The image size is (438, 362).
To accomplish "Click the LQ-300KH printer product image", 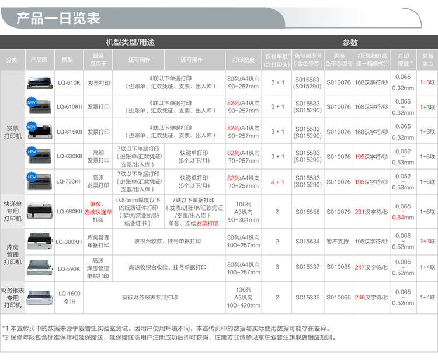I will (x=40, y=240).
